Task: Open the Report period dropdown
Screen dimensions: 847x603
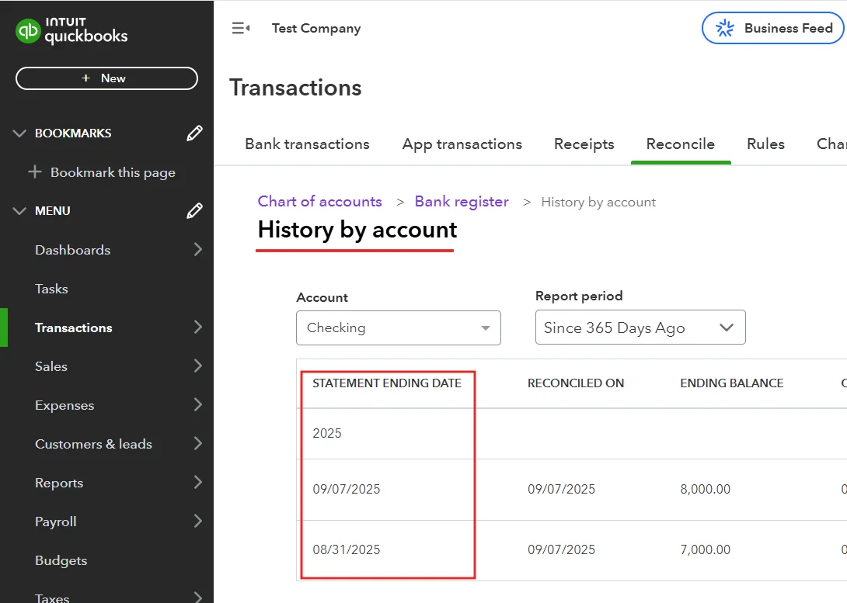Action: click(640, 328)
